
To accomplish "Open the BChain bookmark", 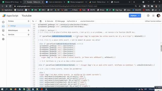I will [101, 10].
